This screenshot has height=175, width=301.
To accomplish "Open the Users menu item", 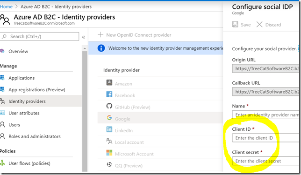I will tap(14, 125).
